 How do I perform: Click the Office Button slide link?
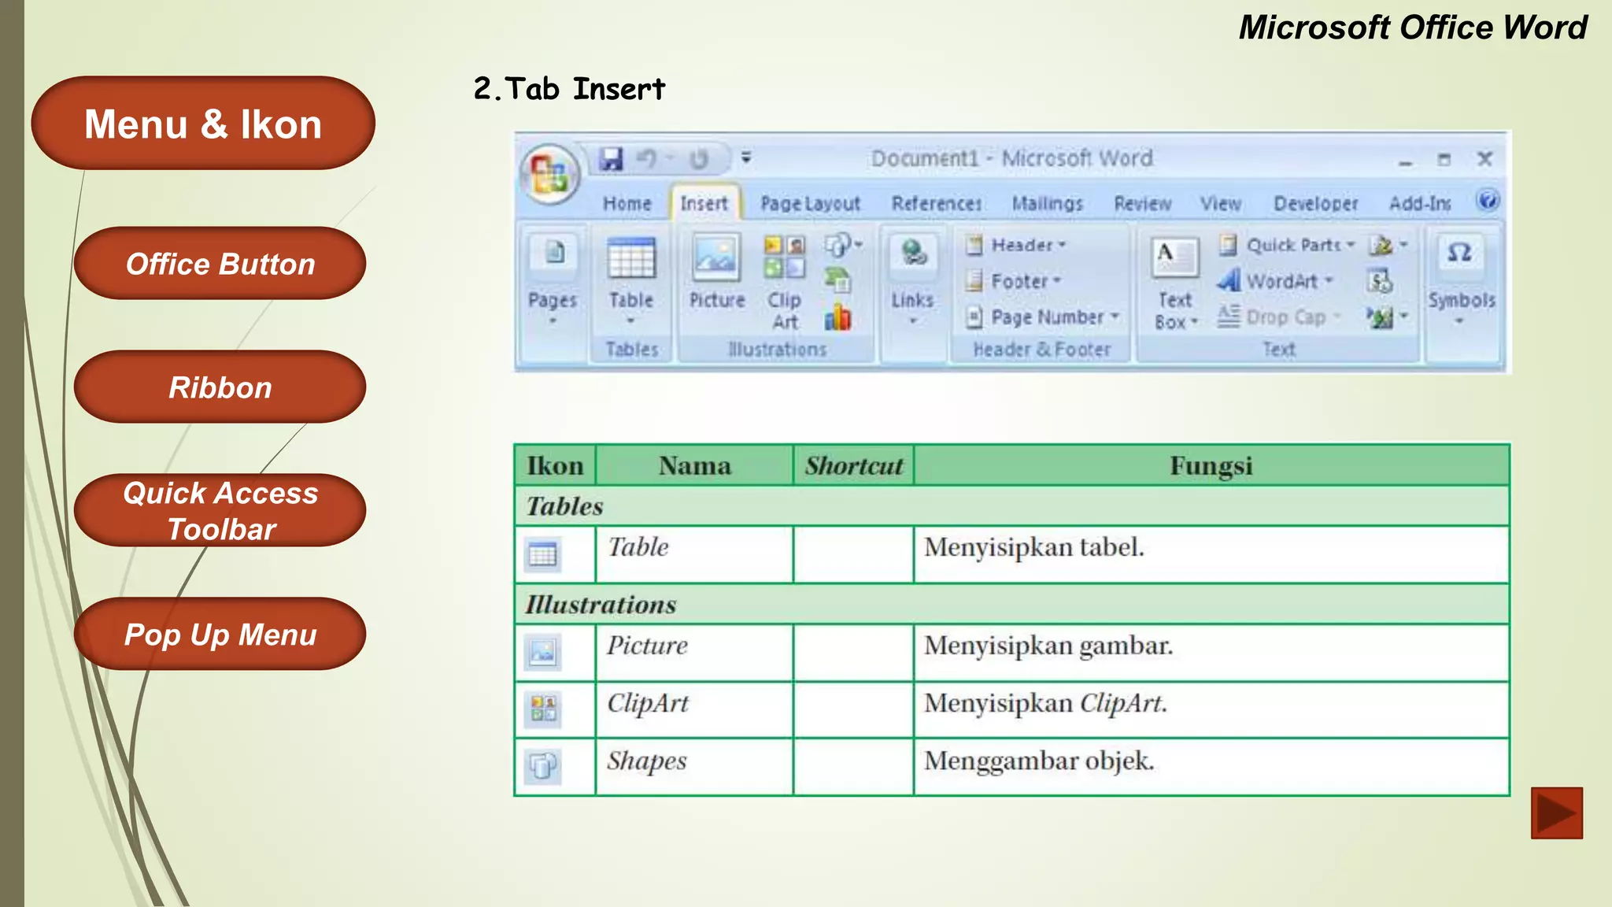coord(220,263)
